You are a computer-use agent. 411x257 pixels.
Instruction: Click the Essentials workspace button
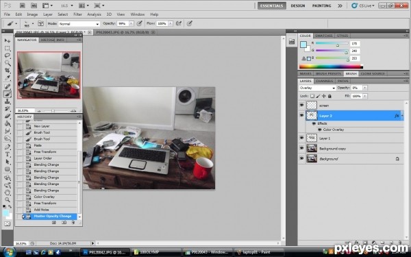[x=271, y=5]
